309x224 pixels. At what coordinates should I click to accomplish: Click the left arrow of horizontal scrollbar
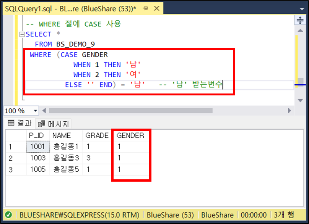pos(44,110)
